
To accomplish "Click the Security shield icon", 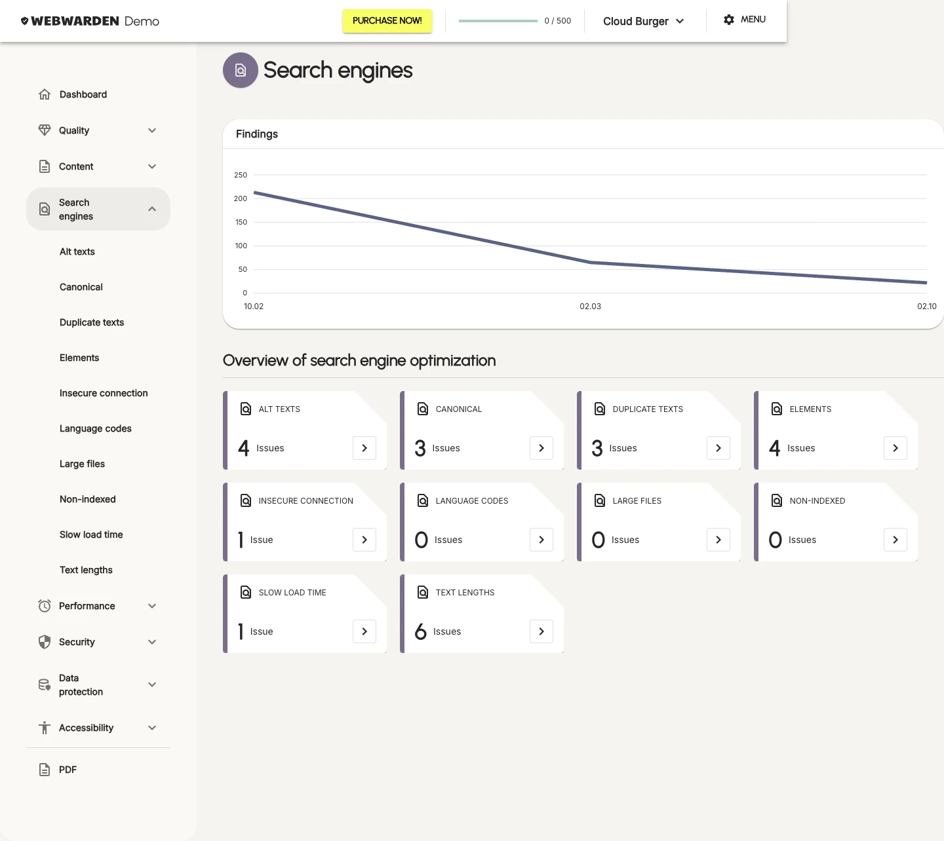I will (x=45, y=642).
